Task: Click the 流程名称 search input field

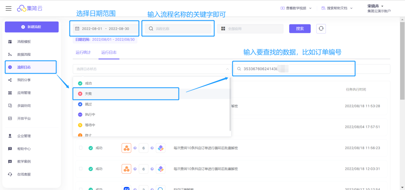Action: (178, 29)
